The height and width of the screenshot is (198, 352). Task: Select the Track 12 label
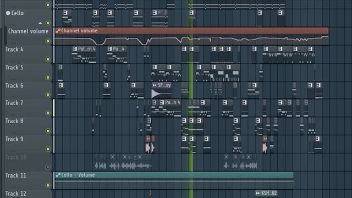[x=15, y=194]
